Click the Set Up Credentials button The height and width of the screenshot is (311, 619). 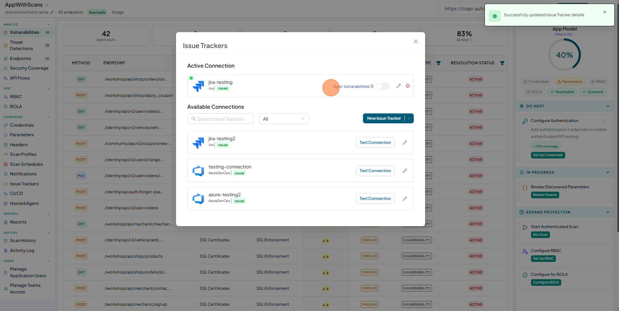click(x=548, y=155)
